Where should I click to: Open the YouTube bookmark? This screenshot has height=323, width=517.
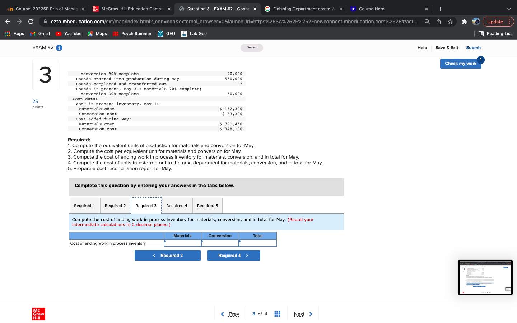[x=68, y=33]
